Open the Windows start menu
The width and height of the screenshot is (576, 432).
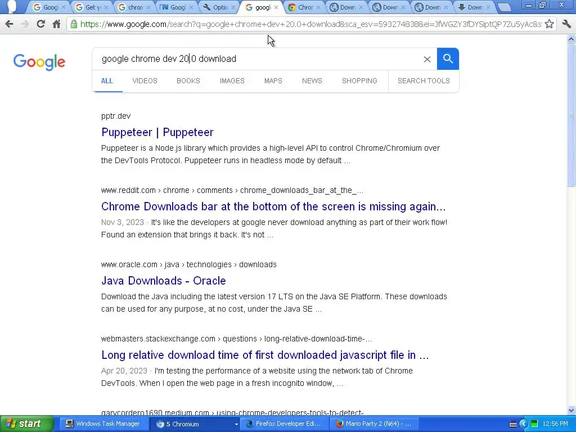pyautogui.click(x=26, y=424)
